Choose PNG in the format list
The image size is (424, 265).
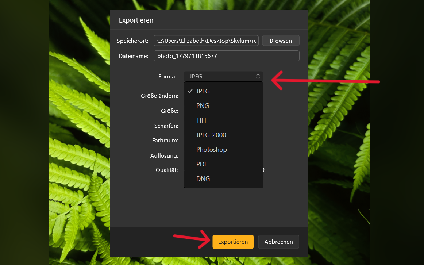[223, 106]
